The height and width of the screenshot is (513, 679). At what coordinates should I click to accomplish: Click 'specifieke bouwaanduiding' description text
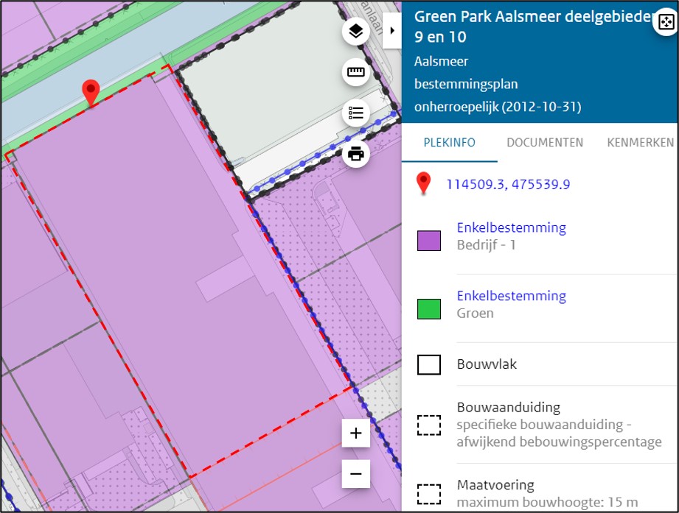tap(559, 433)
